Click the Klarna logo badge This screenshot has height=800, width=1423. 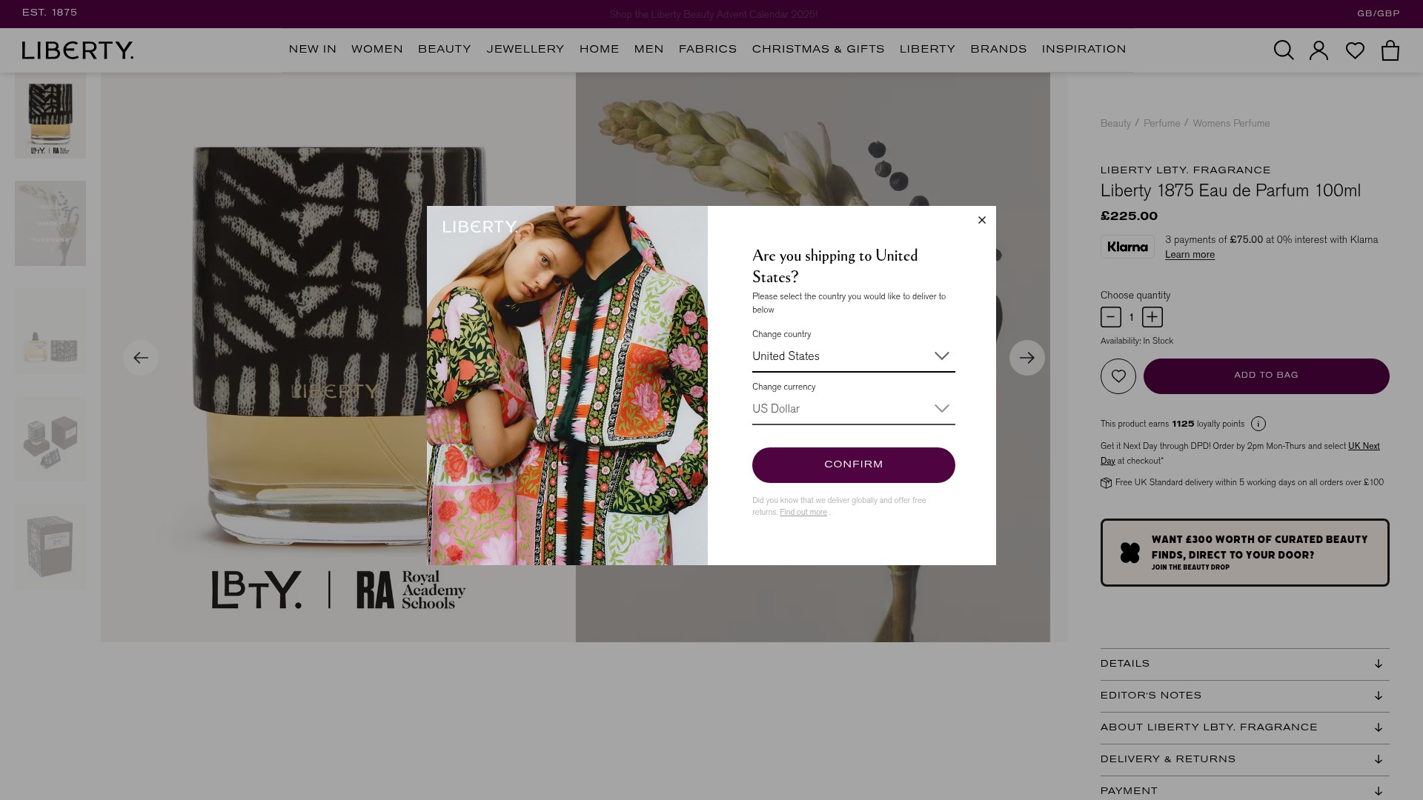1127,247
